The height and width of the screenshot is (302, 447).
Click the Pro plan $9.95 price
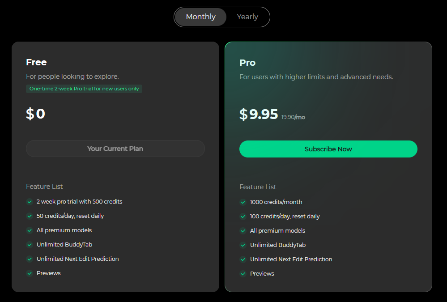(259, 115)
